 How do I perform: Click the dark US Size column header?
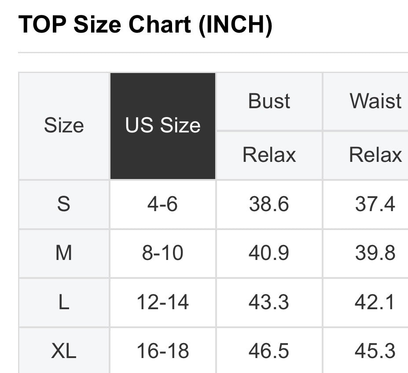162,126
